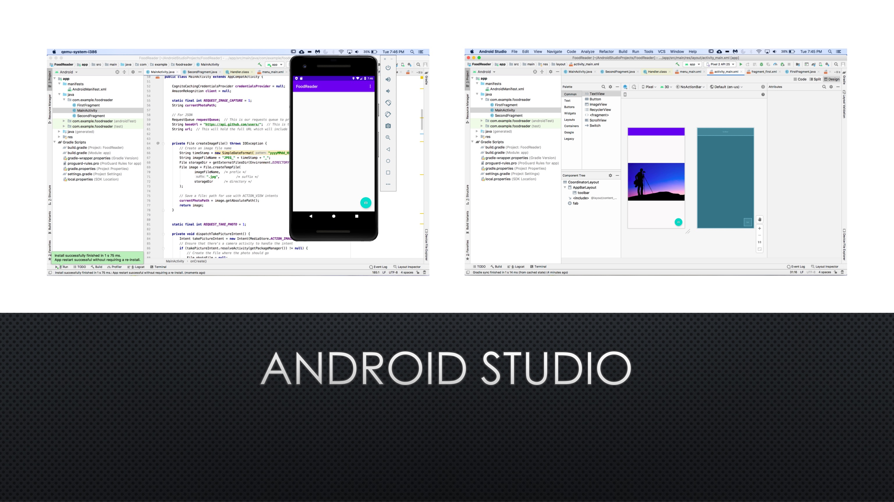Click the emulator side-panel back triangle icon
Image resolution: width=894 pixels, height=502 pixels.
click(388, 149)
